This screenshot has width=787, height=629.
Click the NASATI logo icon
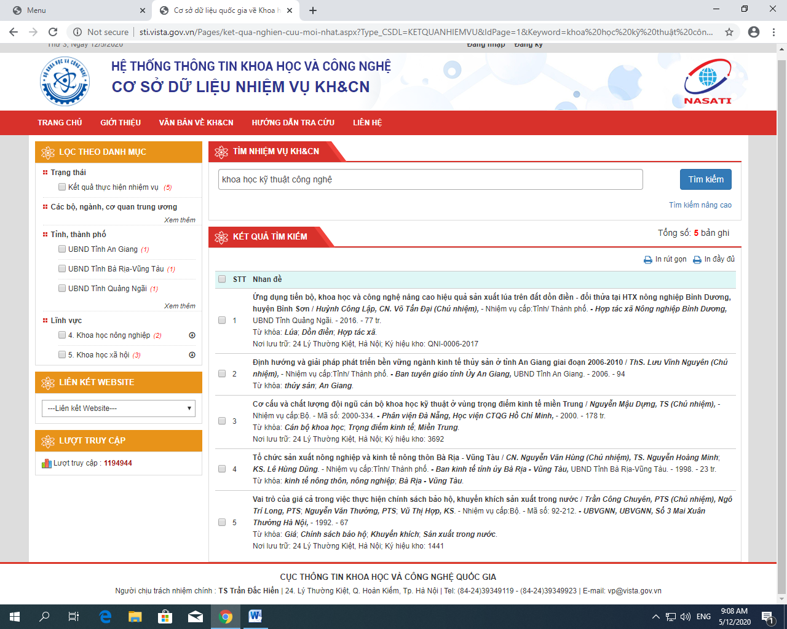(708, 81)
